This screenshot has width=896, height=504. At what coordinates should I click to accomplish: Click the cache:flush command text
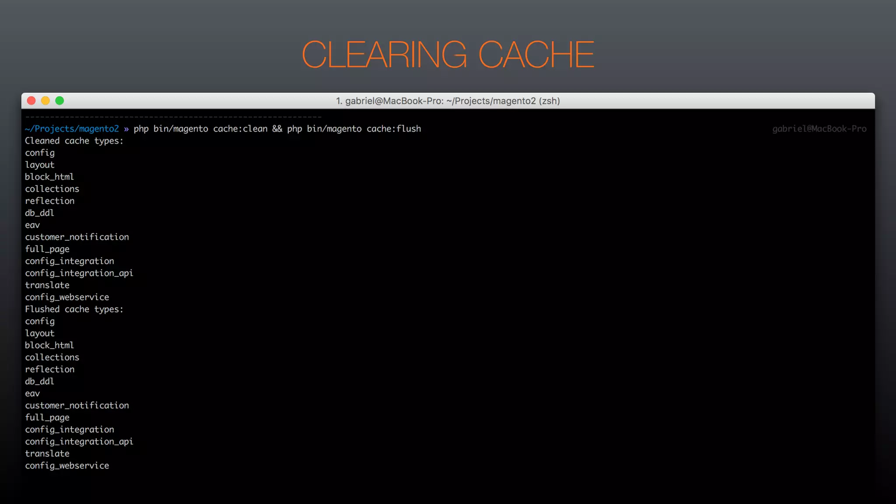(x=394, y=129)
